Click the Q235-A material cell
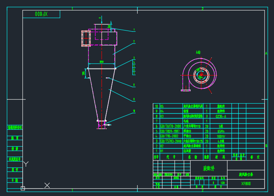Viewport: 274px width, 196px height. (x=221, y=116)
